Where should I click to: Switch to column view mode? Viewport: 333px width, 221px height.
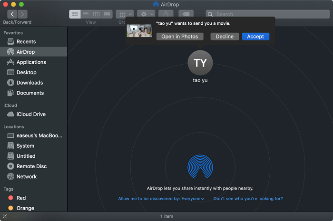(97, 14)
